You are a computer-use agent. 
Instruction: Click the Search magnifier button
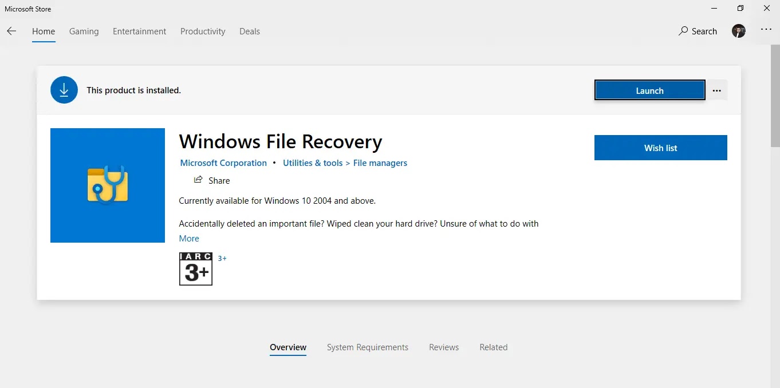(x=698, y=31)
